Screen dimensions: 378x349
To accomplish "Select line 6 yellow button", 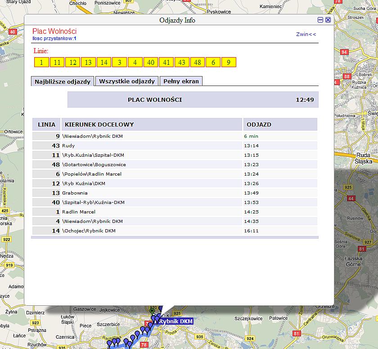I will pos(213,62).
